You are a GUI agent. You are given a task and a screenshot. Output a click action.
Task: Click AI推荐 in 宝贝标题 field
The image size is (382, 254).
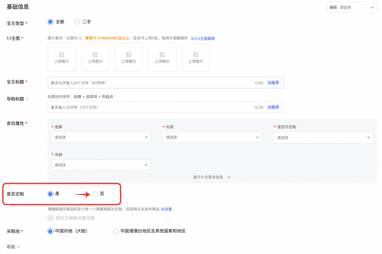(273, 83)
